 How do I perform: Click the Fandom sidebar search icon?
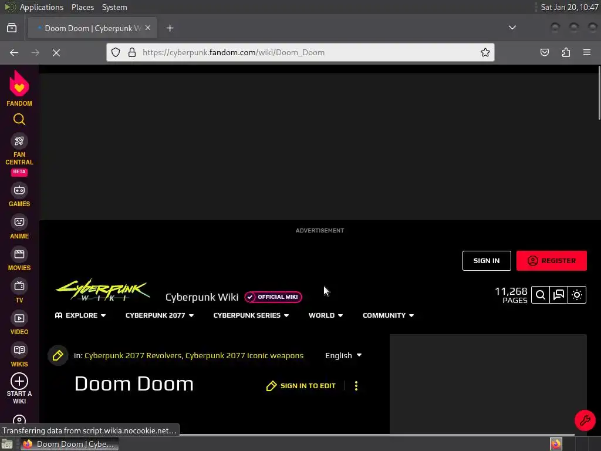(19, 120)
